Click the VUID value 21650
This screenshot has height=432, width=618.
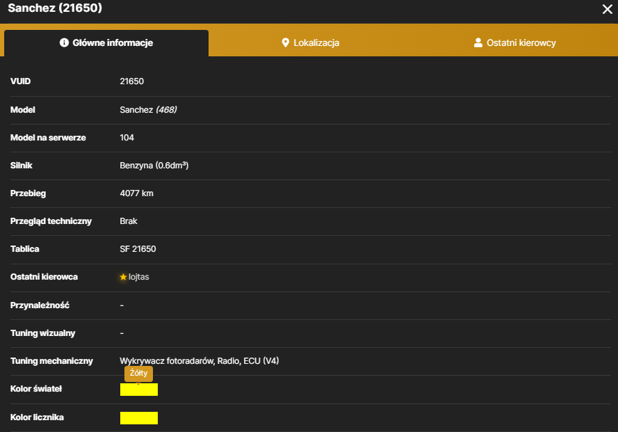131,81
